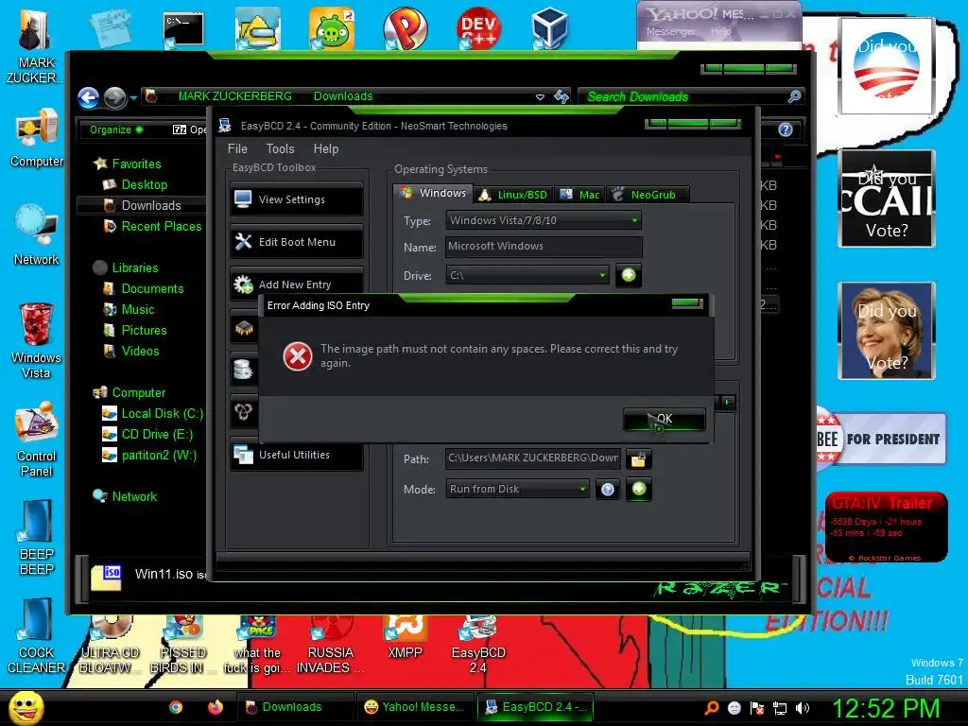Screen dimensions: 968x726
Task: Open the Help menu in EasyBCD
Action: (x=326, y=148)
